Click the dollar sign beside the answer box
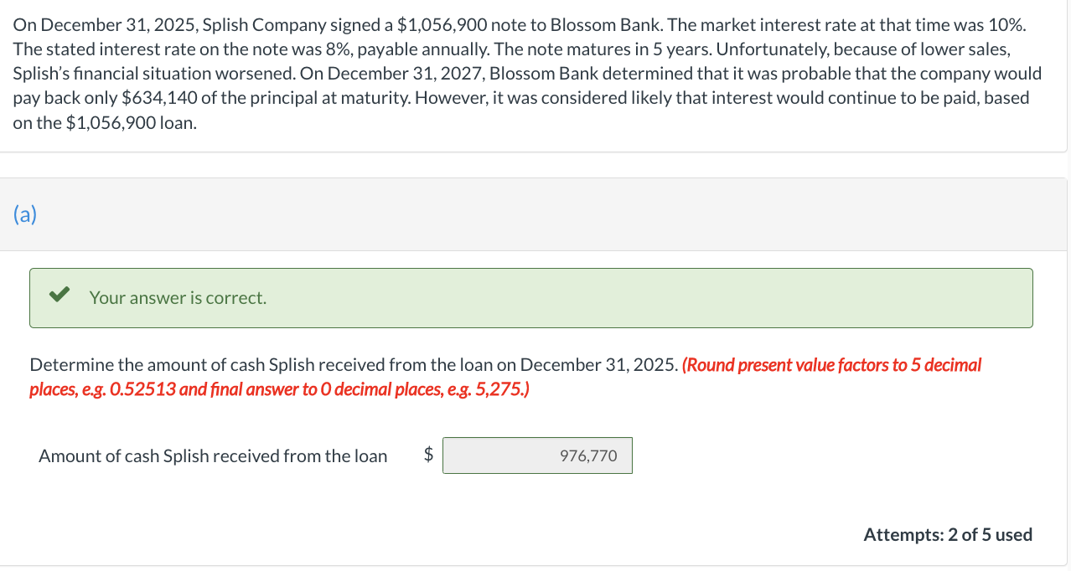Image resolution: width=1071 pixels, height=571 pixels. (428, 455)
